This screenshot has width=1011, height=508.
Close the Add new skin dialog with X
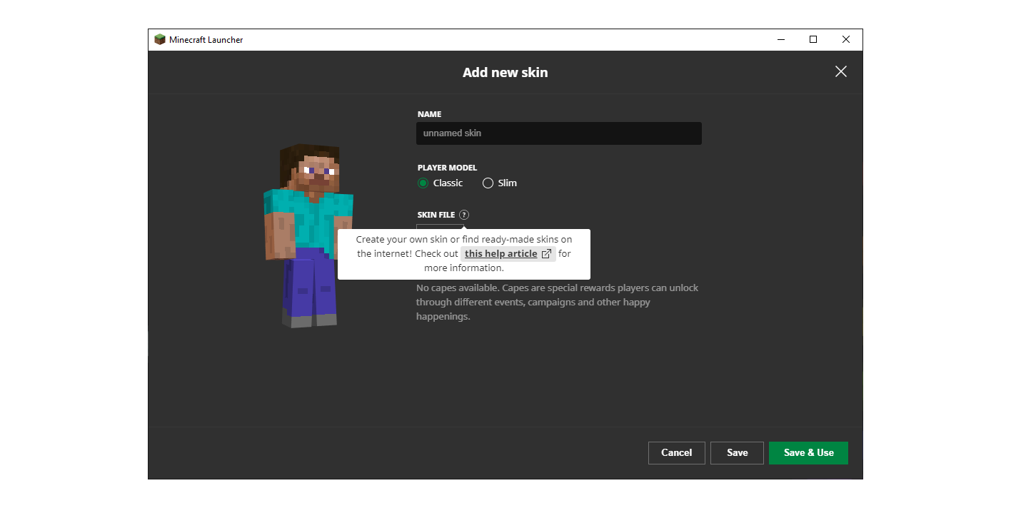(x=841, y=71)
